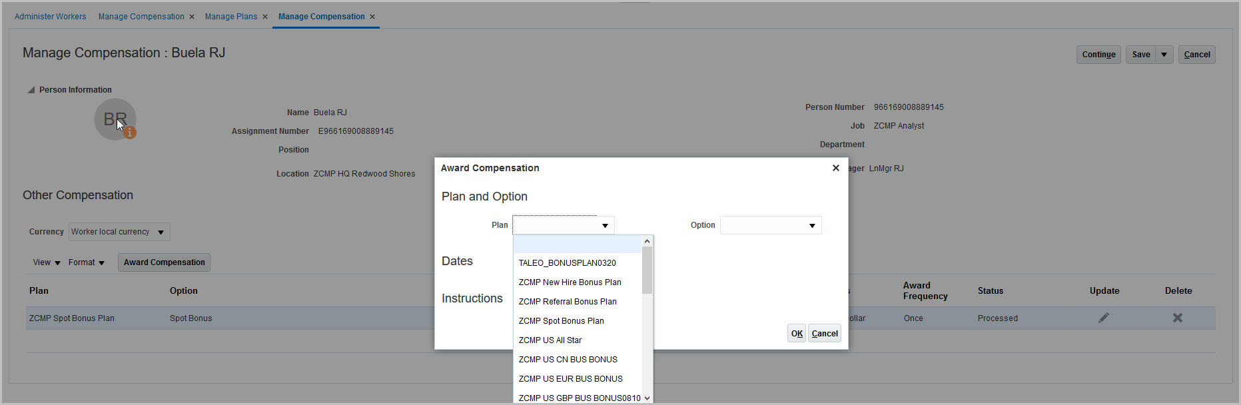Select TALEO_BONUSPLAN0320 from the plan list
The width and height of the screenshot is (1241, 405).
567,263
